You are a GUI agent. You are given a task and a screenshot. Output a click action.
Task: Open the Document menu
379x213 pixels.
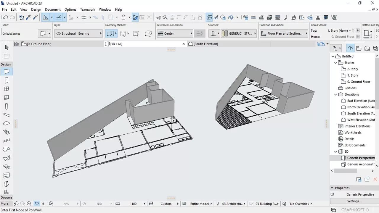tap(53, 9)
